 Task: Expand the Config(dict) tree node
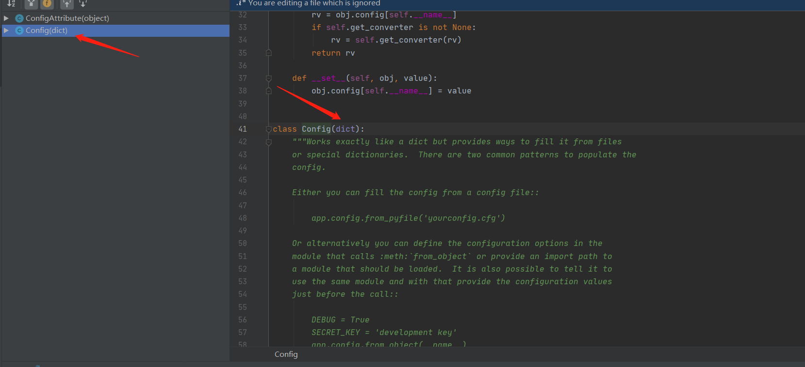pos(6,31)
